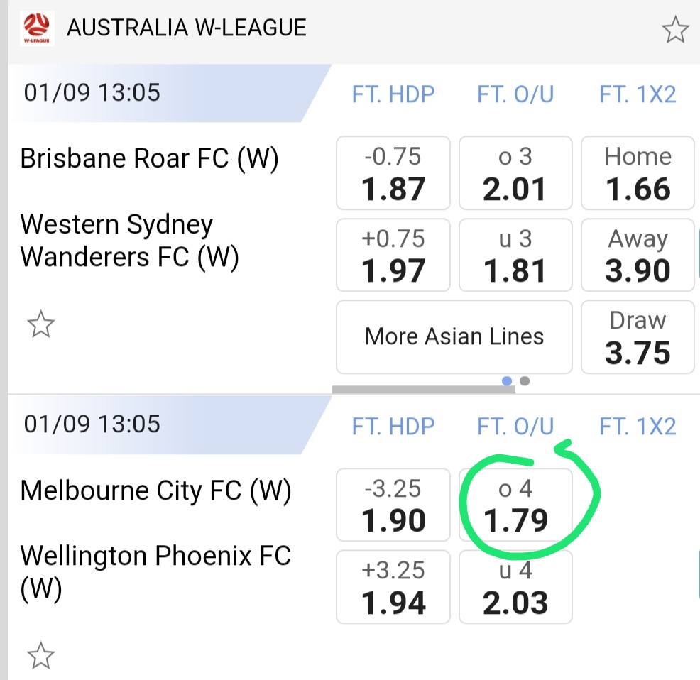Open the Australia W-League title
Image resolution: width=700 pixels, height=680 pixels.
point(186,28)
